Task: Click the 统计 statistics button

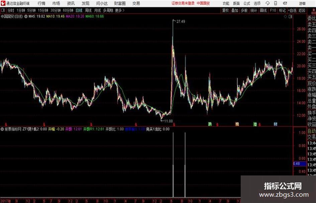Action: pyautogui.click(x=254, y=10)
